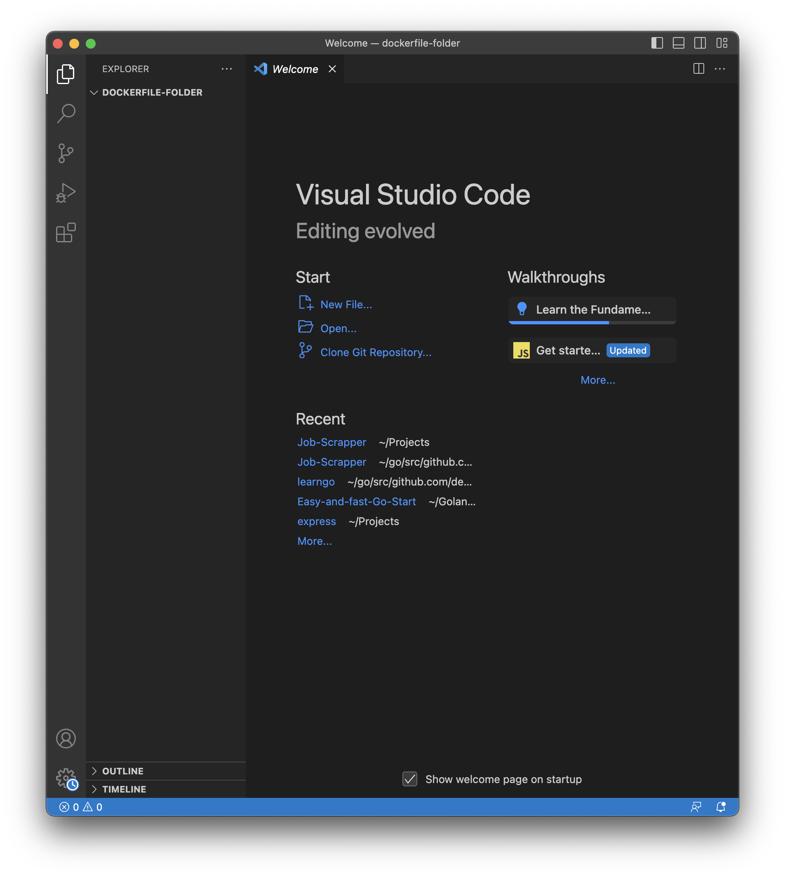Toggle primary side bar from title bar
Screen dimensions: 785x877
(657, 43)
